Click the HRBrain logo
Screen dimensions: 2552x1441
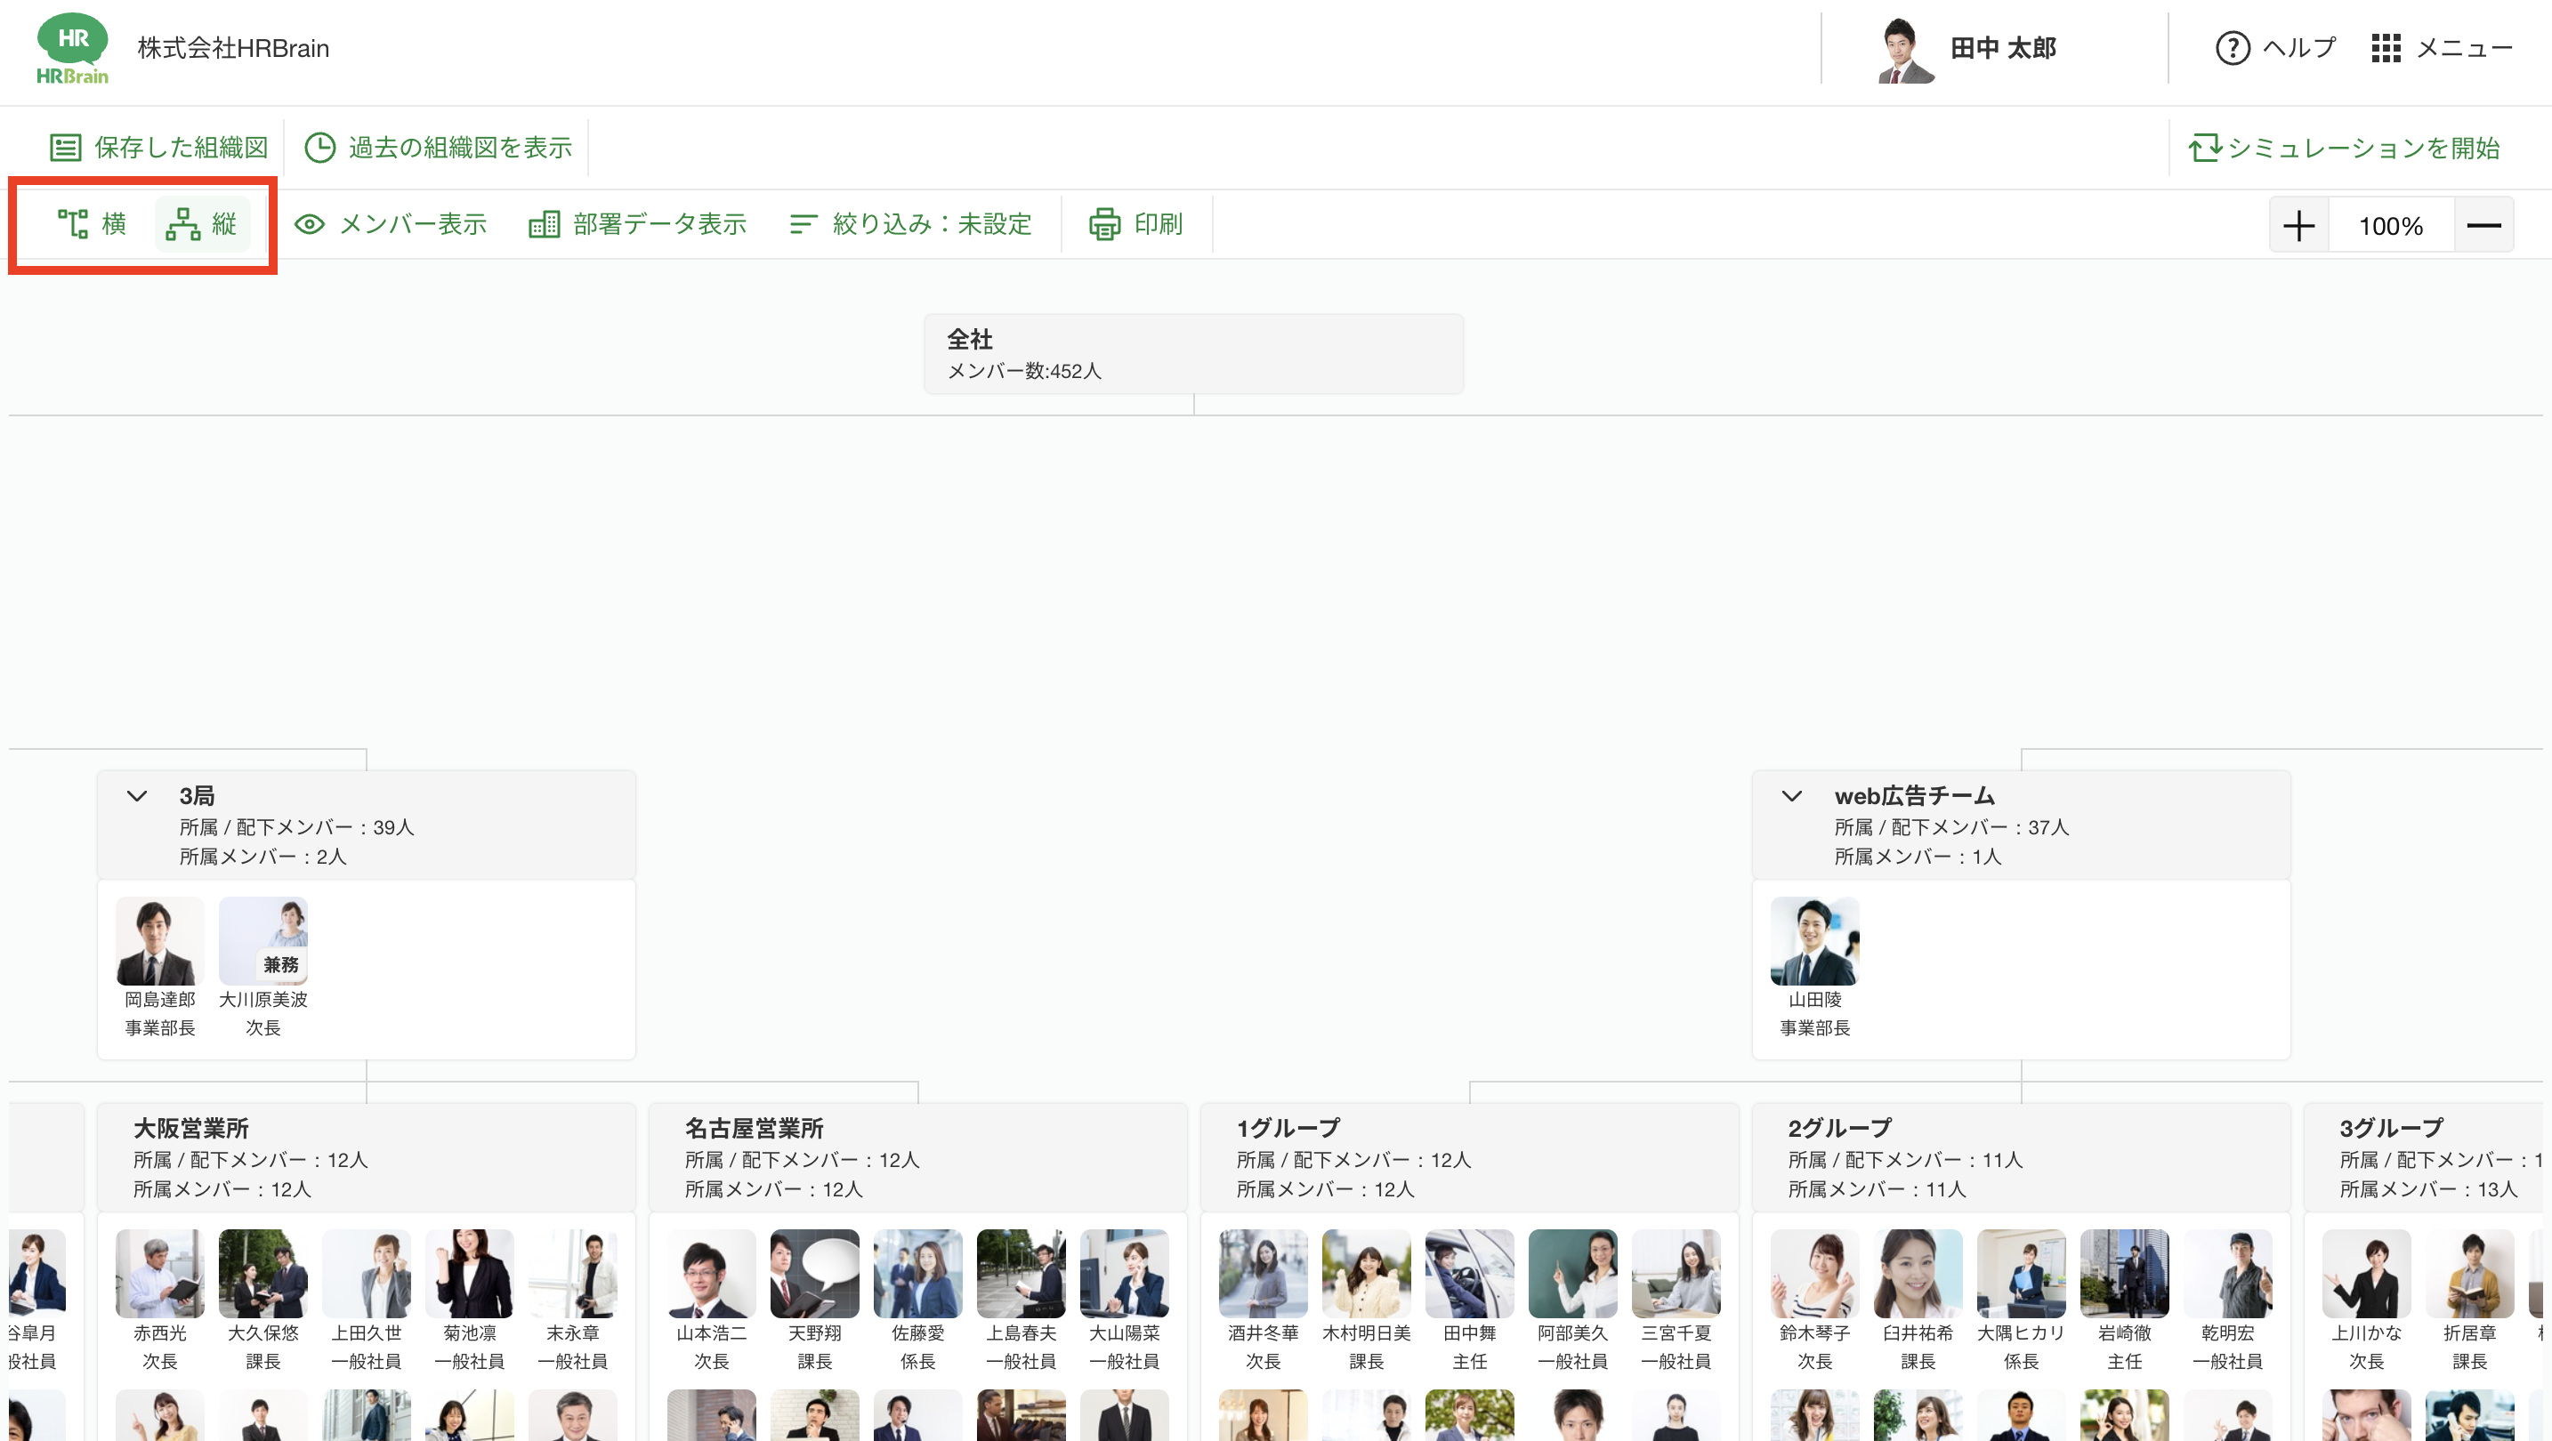point(72,47)
